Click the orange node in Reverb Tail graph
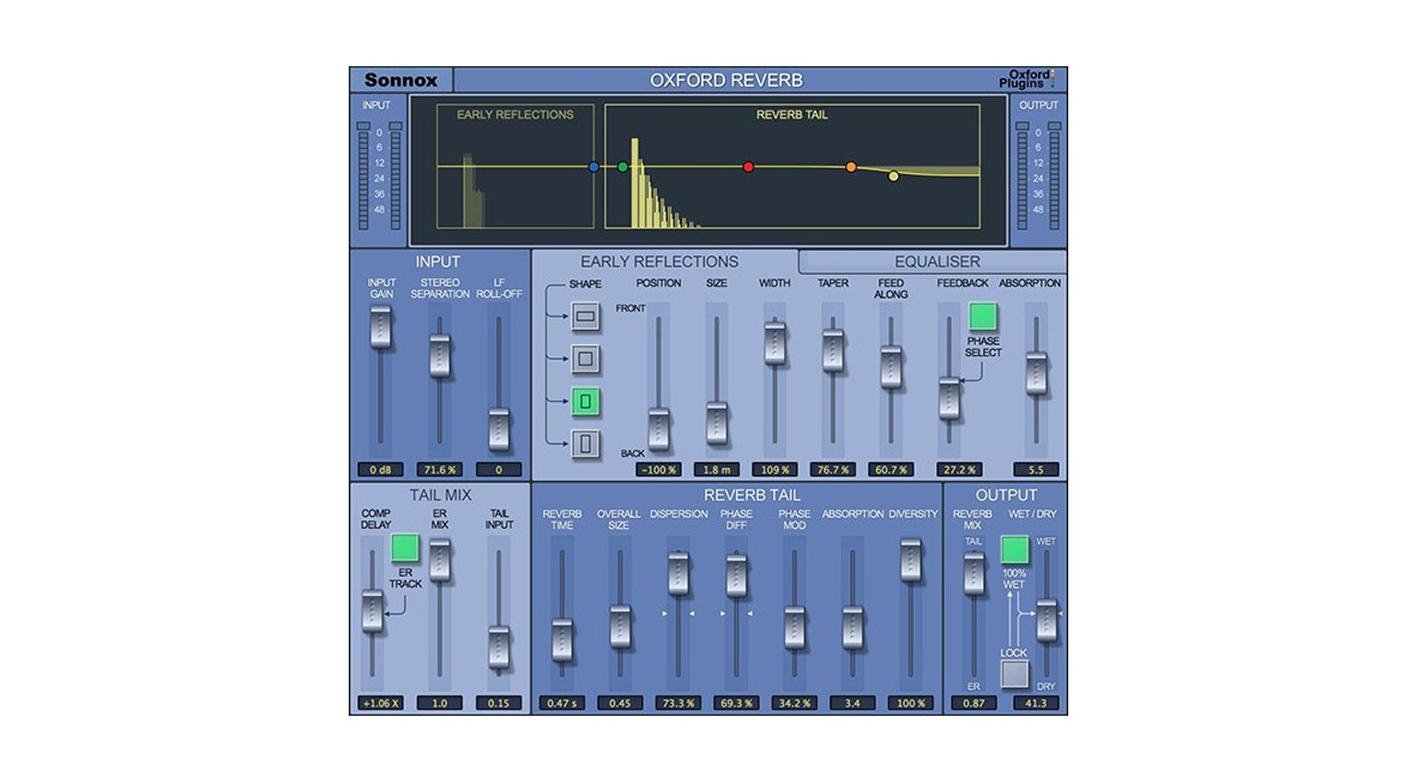Image resolution: width=1417 pixels, height=782 pixels. [851, 167]
